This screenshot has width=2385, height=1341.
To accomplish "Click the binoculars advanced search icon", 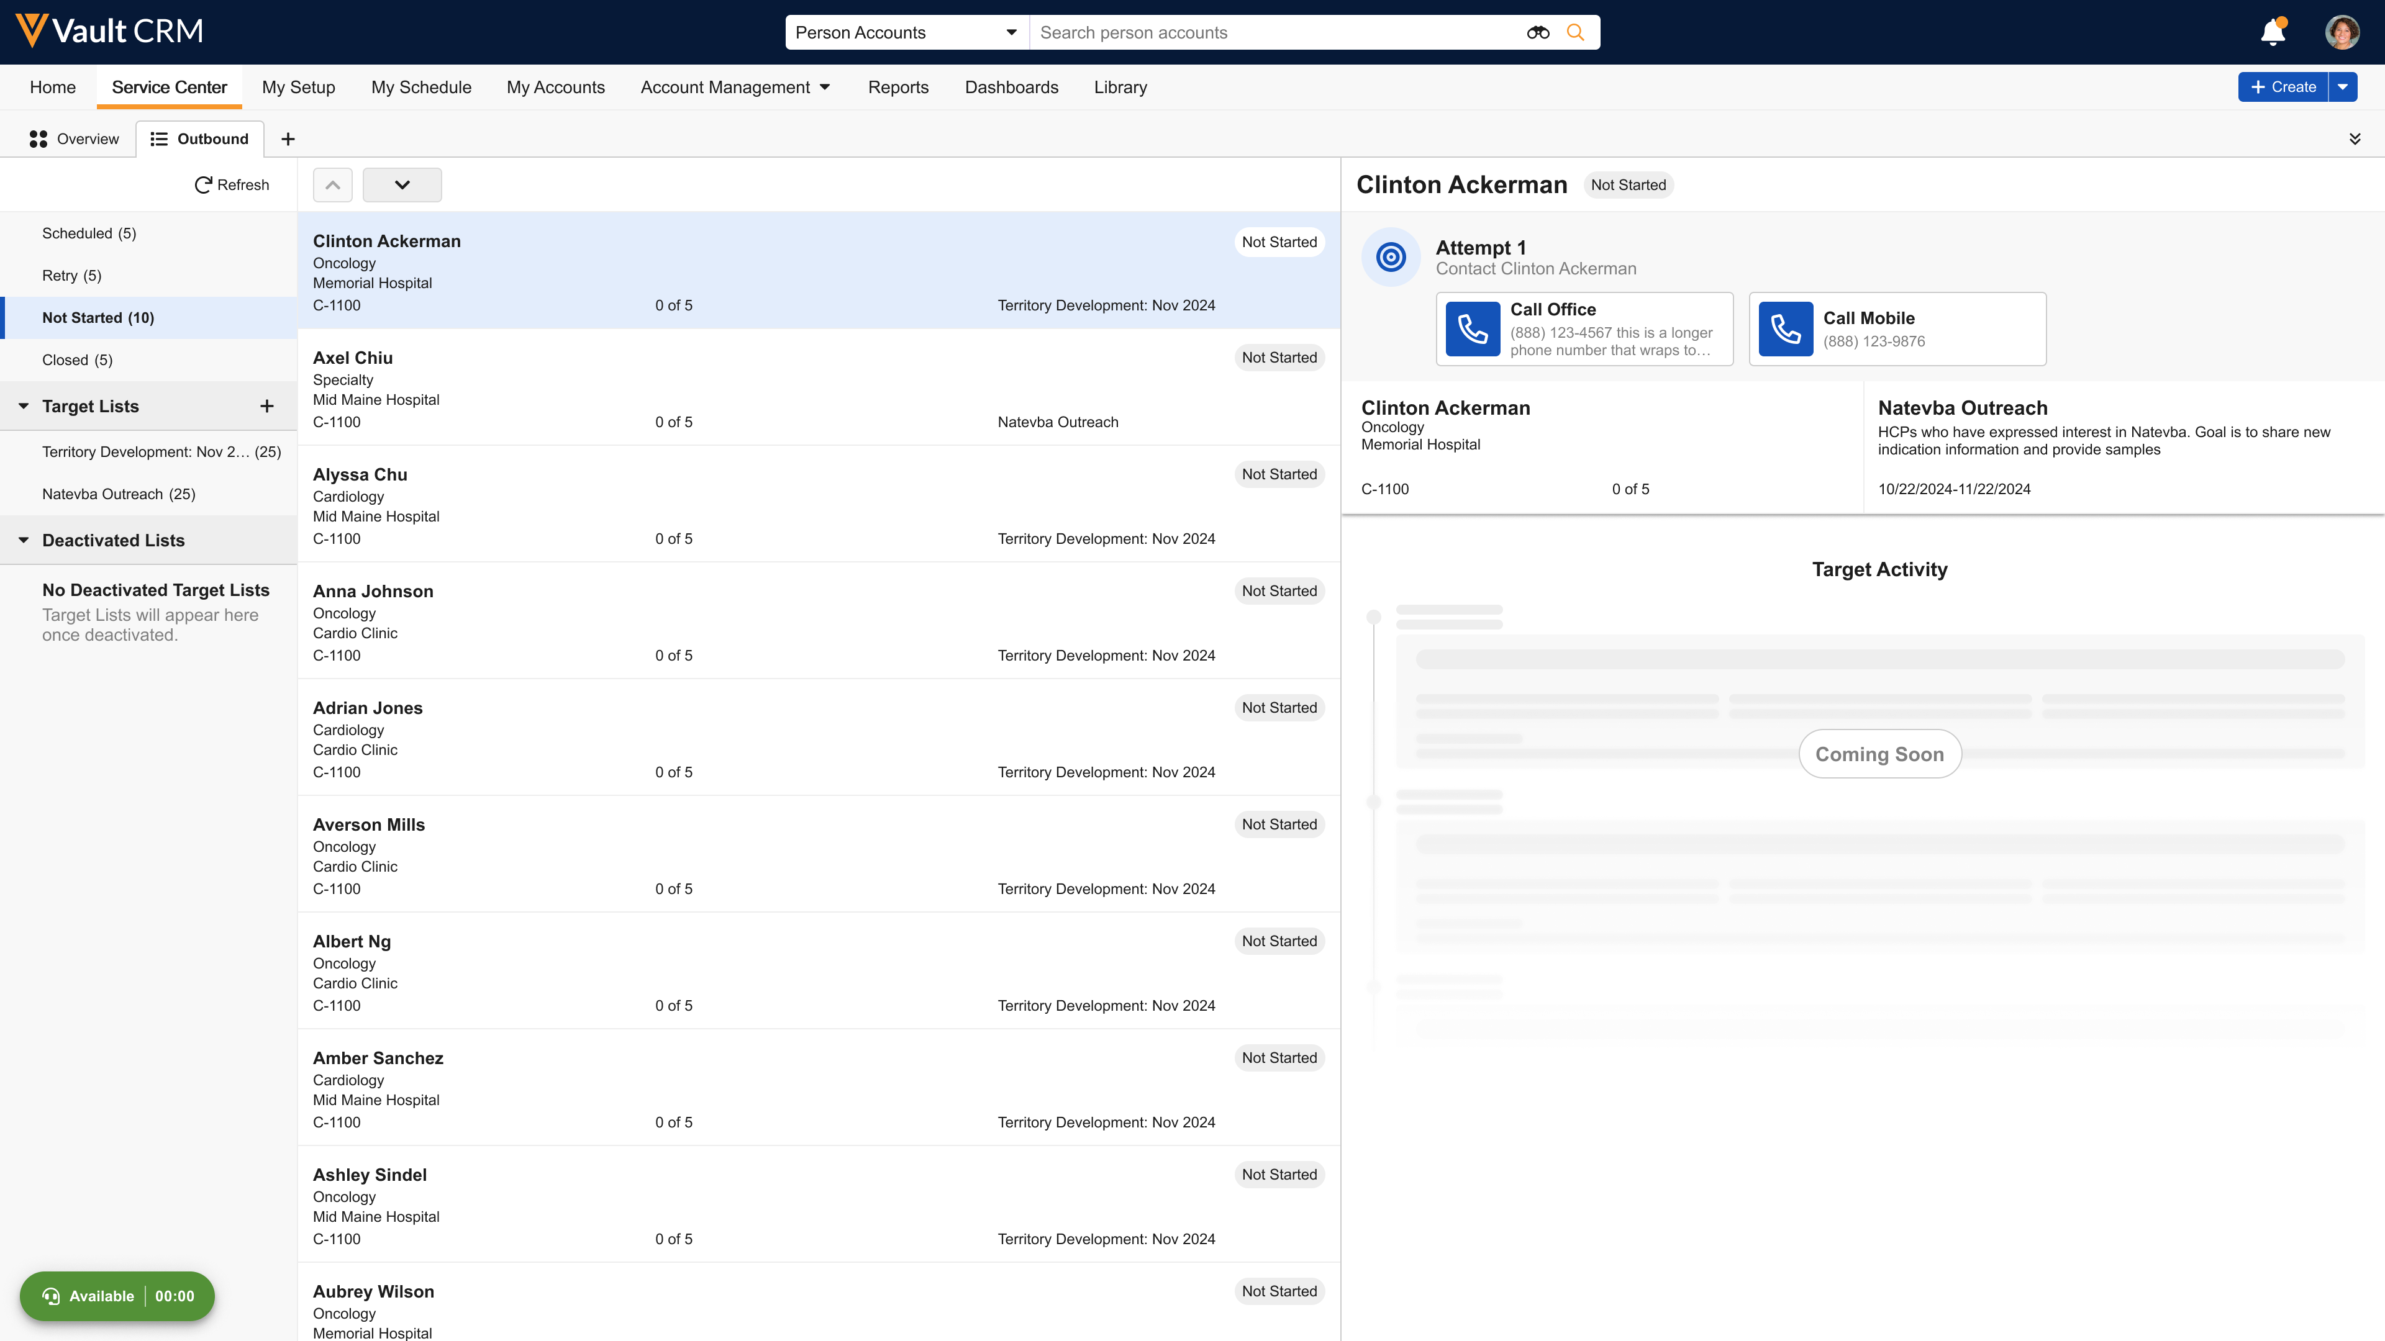I will point(1538,32).
